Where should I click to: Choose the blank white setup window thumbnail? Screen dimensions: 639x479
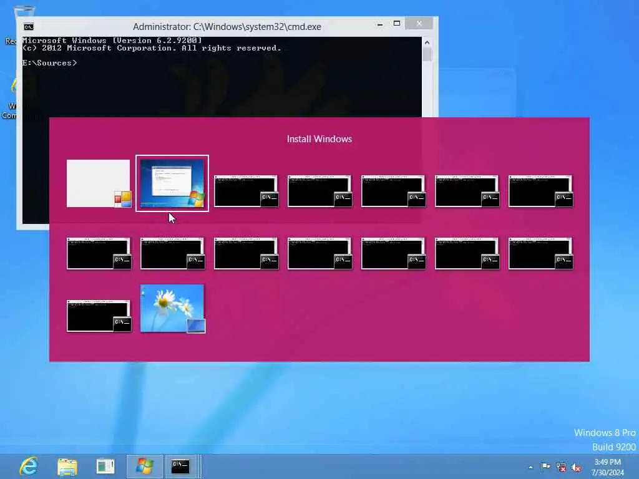(x=99, y=183)
